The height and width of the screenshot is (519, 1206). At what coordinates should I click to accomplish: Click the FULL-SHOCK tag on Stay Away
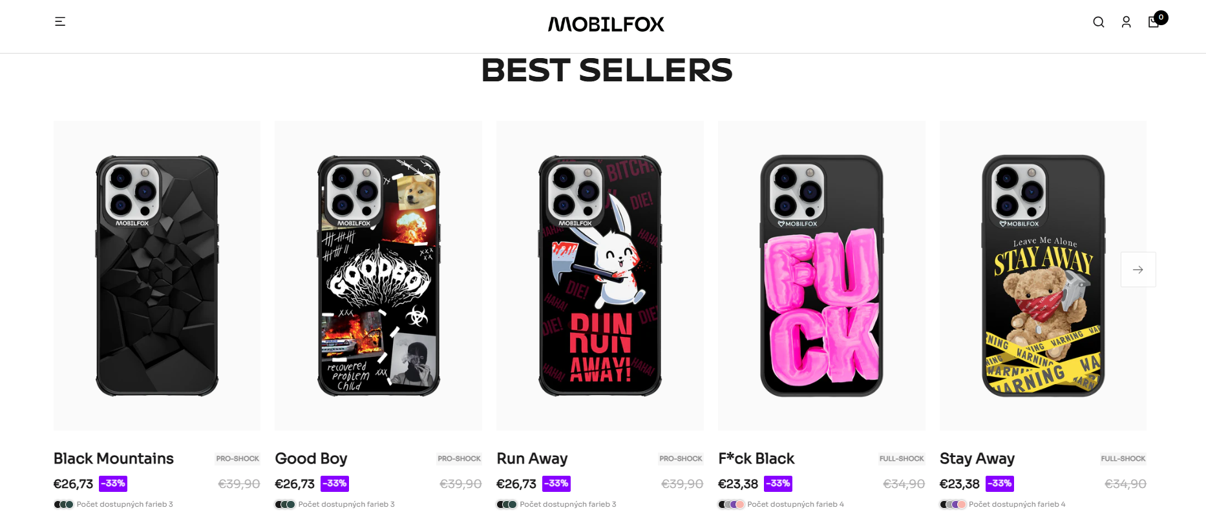[x=1123, y=458]
